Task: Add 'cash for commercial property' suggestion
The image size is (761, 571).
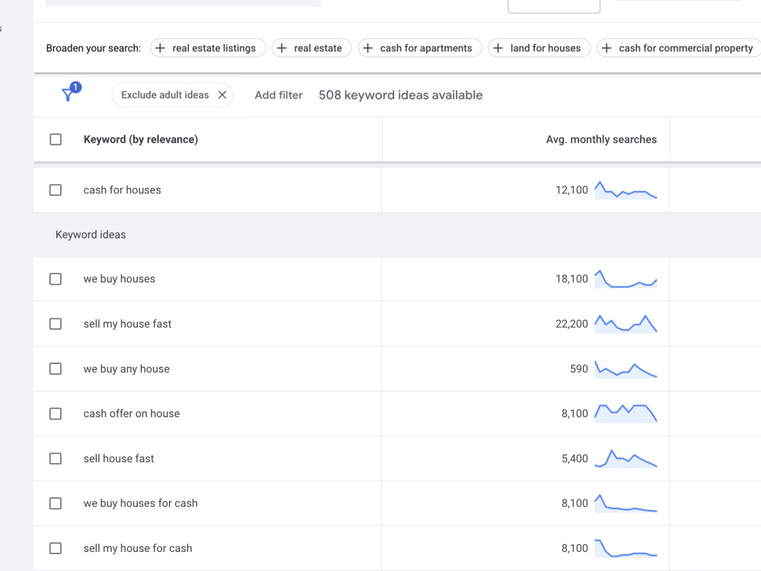Action: (x=680, y=48)
